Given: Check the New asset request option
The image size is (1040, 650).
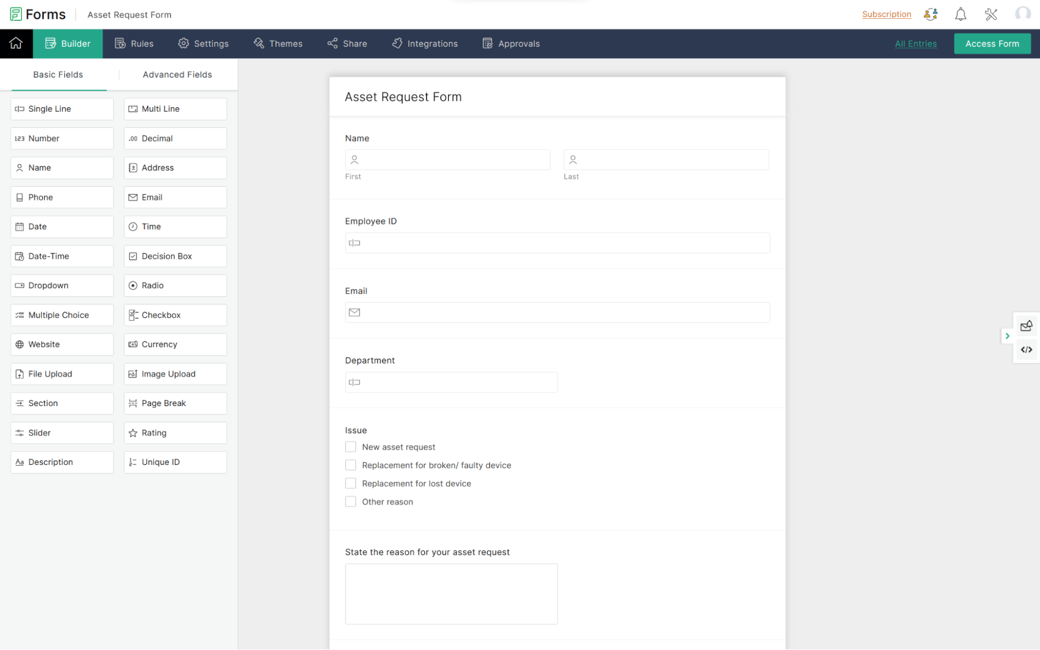Looking at the screenshot, I should click(x=351, y=447).
